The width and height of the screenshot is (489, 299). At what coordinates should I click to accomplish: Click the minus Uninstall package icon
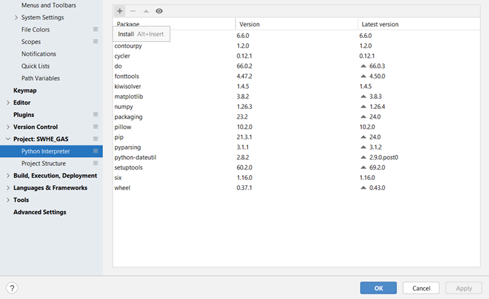[133, 11]
